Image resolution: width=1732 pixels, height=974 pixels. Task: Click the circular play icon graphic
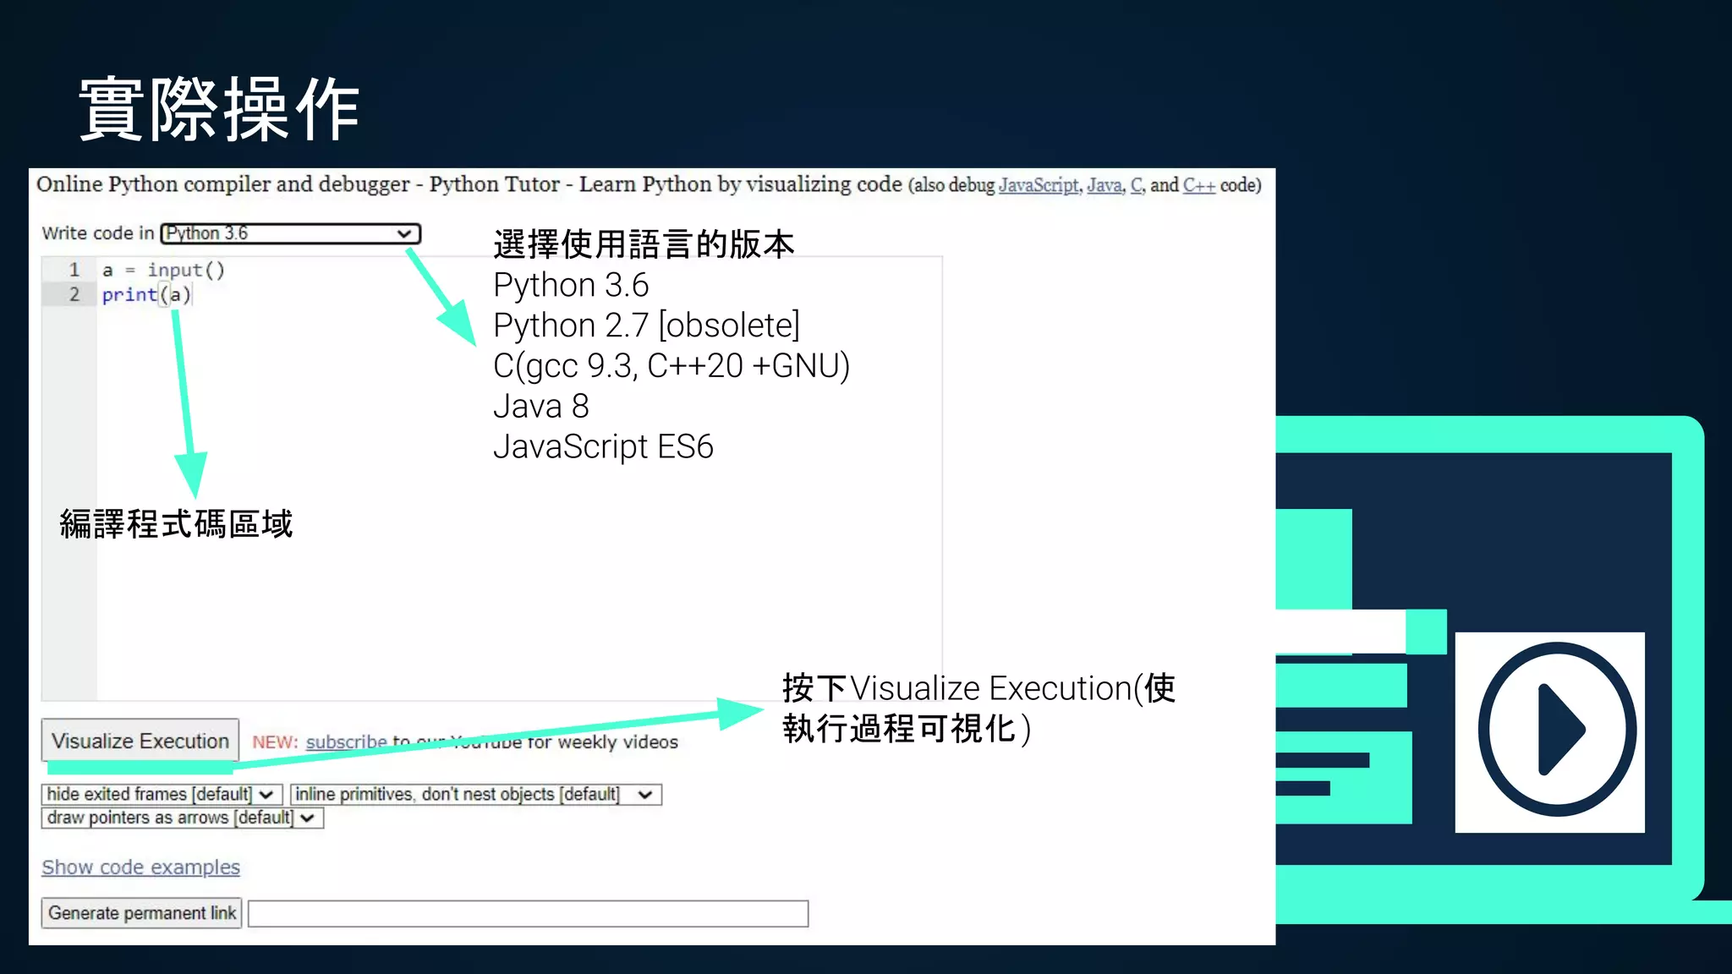[x=1557, y=730]
